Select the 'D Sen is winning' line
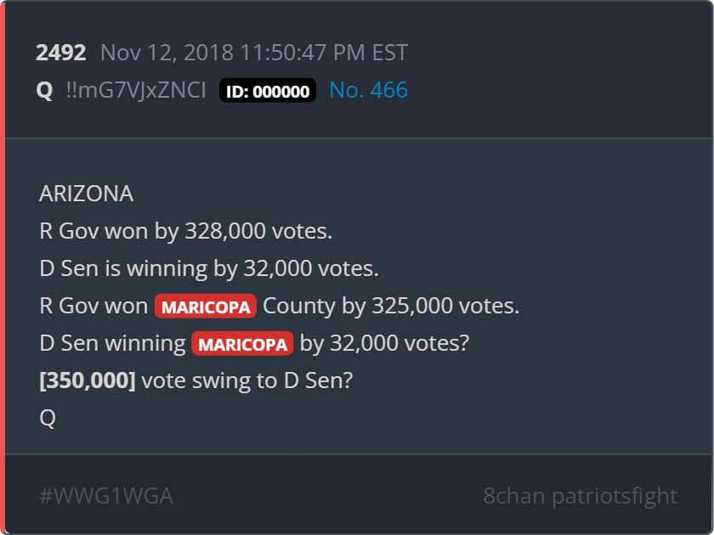Image resolution: width=714 pixels, height=535 pixels. [x=208, y=268]
